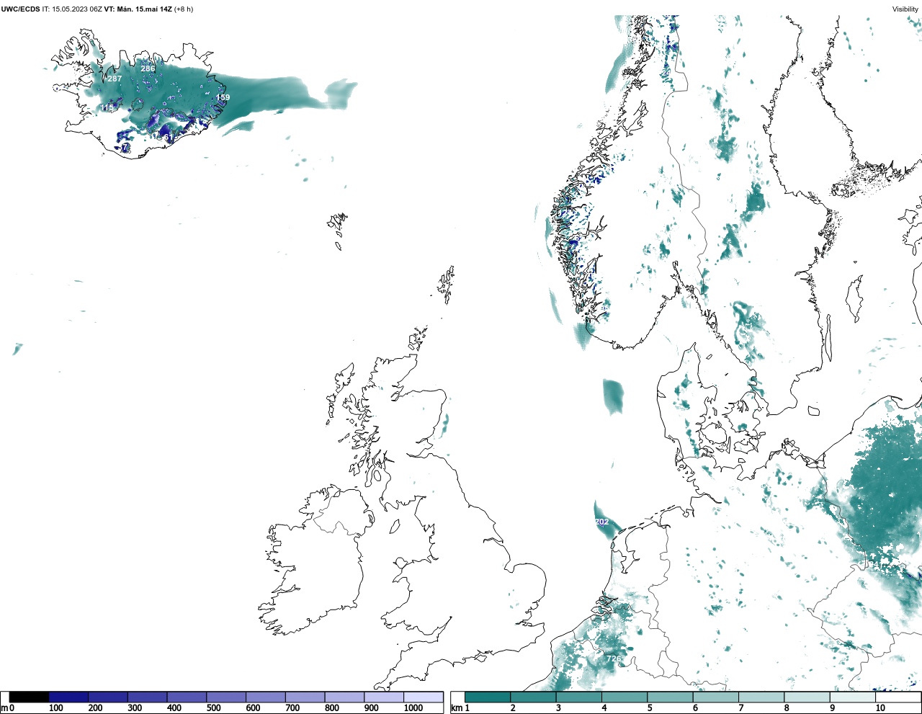
Task: Pick the 700–800 m legend swatch
Action: [305, 697]
